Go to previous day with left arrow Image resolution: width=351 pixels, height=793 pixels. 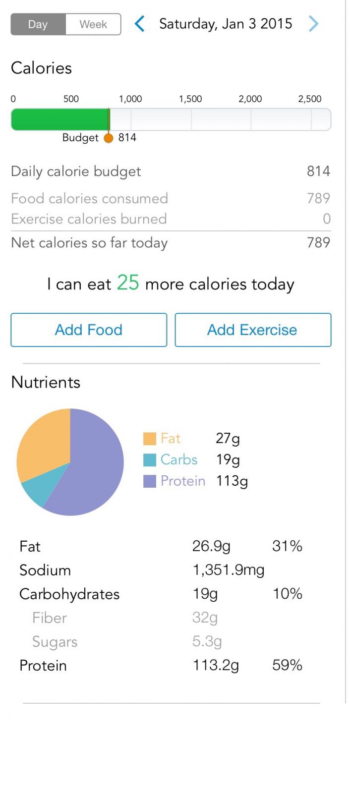pos(140,24)
